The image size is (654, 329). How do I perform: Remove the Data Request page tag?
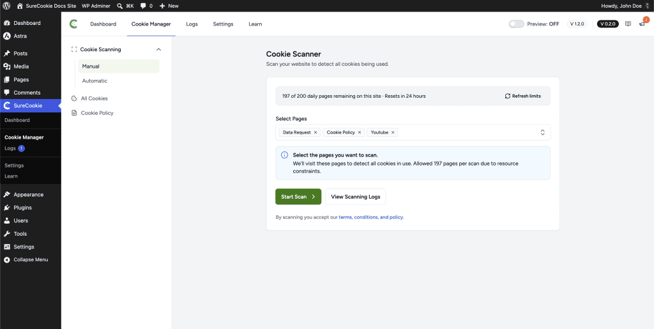(x=316, y=132)
